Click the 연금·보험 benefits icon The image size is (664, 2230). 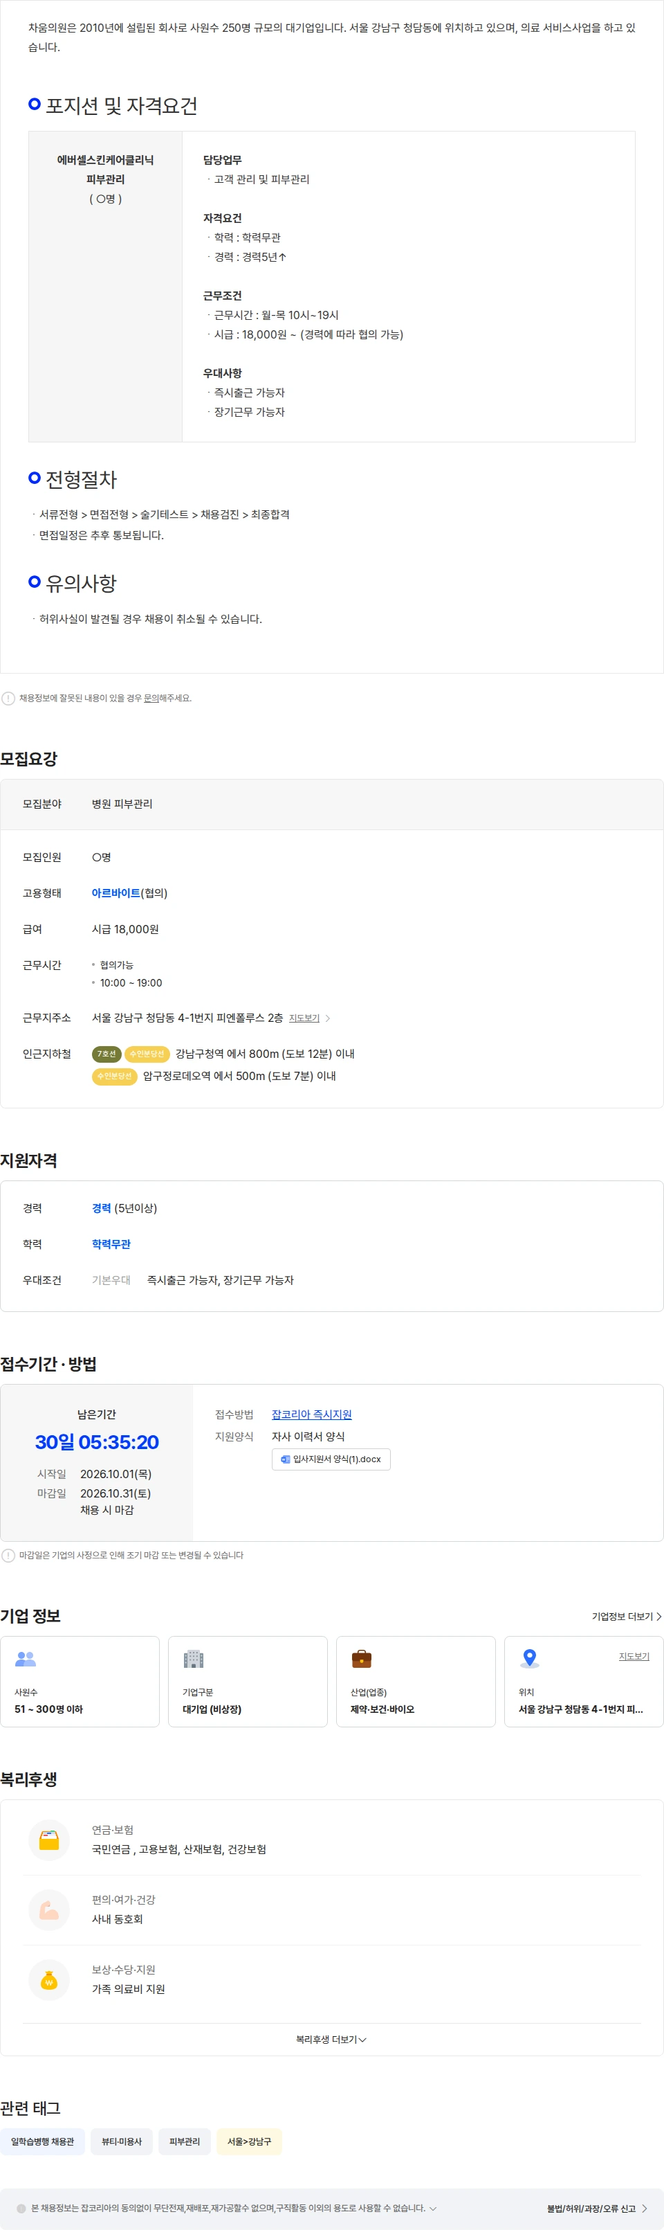[x=49, y=1840]
